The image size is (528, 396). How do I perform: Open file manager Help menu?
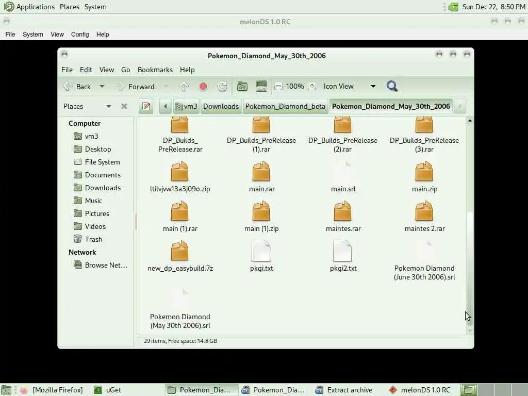click(x=187, y=70)
